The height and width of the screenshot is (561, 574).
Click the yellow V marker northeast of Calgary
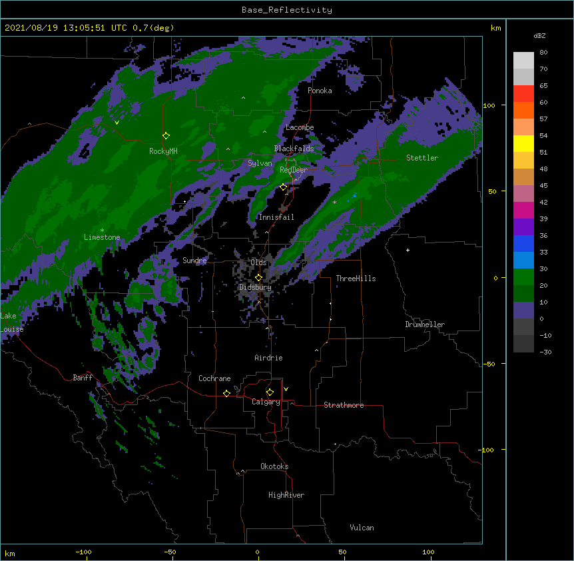click(x=286, y=389)
